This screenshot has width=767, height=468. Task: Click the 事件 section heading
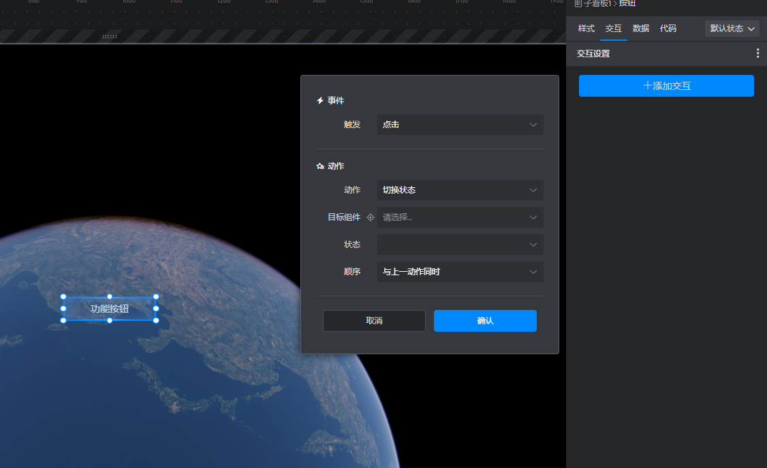(x=336, y=100)
